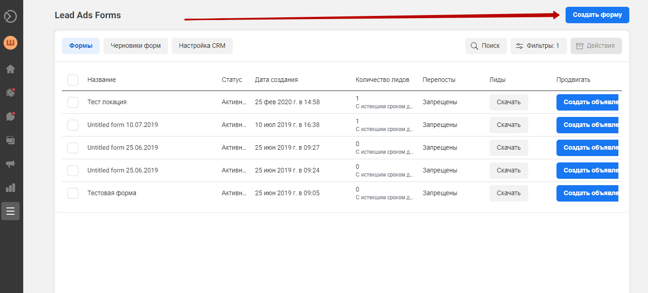Viewport: 648px width, 293px height.
Task: Click the Название column header
Action: (102, 80)
